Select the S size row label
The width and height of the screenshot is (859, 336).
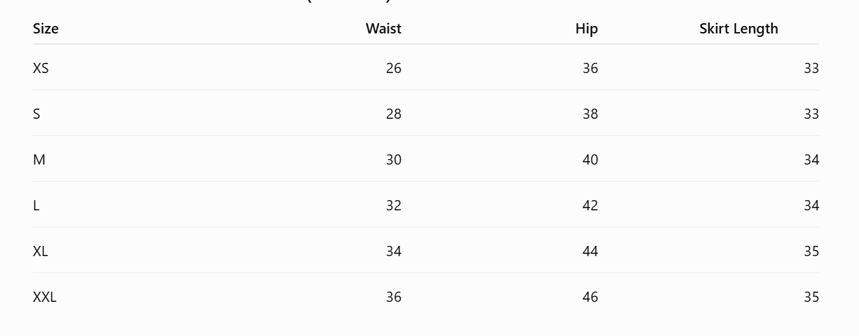(37, 114)
